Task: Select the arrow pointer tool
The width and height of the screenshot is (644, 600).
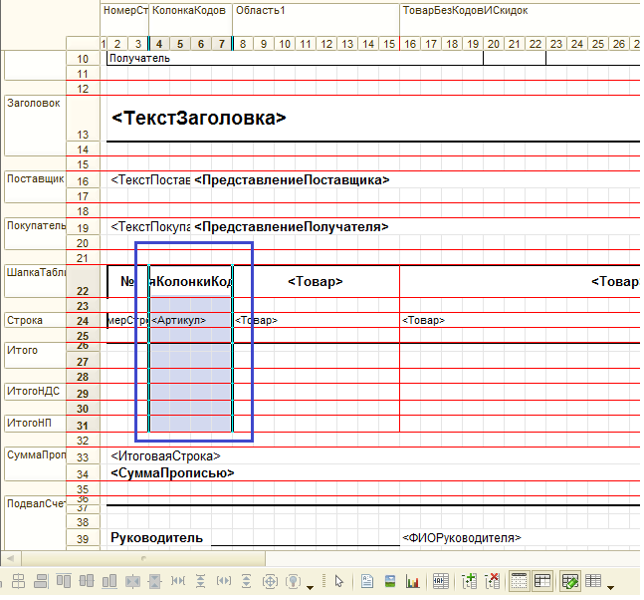Action: [339, 581]
